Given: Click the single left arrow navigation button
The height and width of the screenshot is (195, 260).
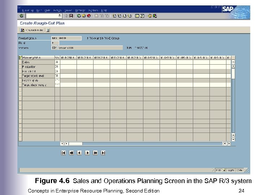Looking at the screenshot, I should 79,153.
